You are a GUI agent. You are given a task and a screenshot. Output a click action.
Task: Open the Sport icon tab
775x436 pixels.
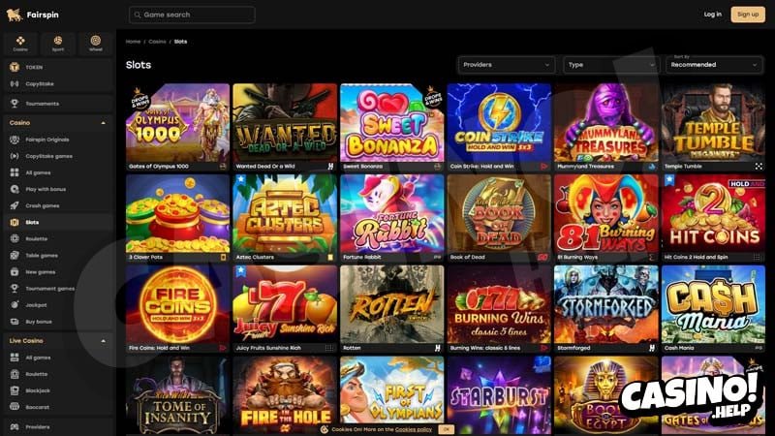(x=58, y=44)
